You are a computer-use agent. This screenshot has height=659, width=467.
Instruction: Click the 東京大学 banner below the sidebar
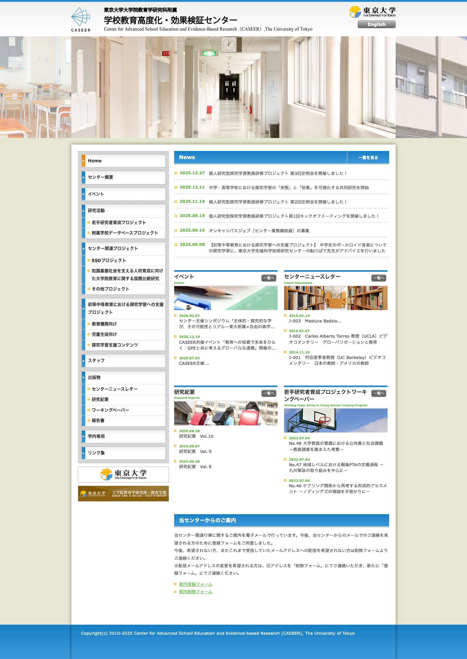123,474
